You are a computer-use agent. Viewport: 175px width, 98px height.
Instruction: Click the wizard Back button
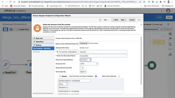point(115,20)
